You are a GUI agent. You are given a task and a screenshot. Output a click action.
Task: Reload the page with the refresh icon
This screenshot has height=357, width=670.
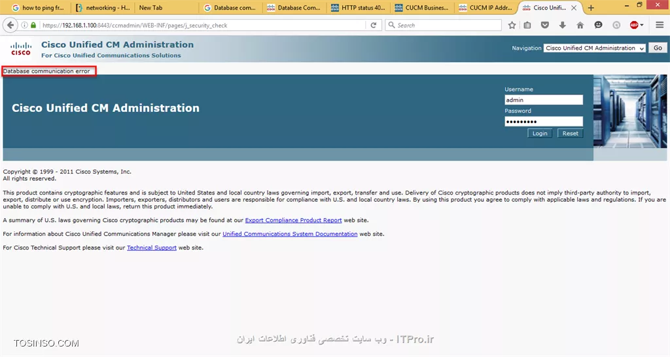pos(374,26)
